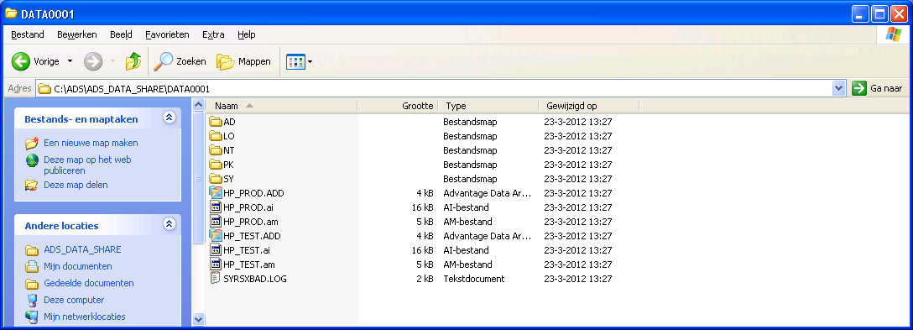Click "AM-bestand" type of HP_TEST.am
Viewport: 913px width, 330px height.
pyautogui.click(x=467, y=265)
